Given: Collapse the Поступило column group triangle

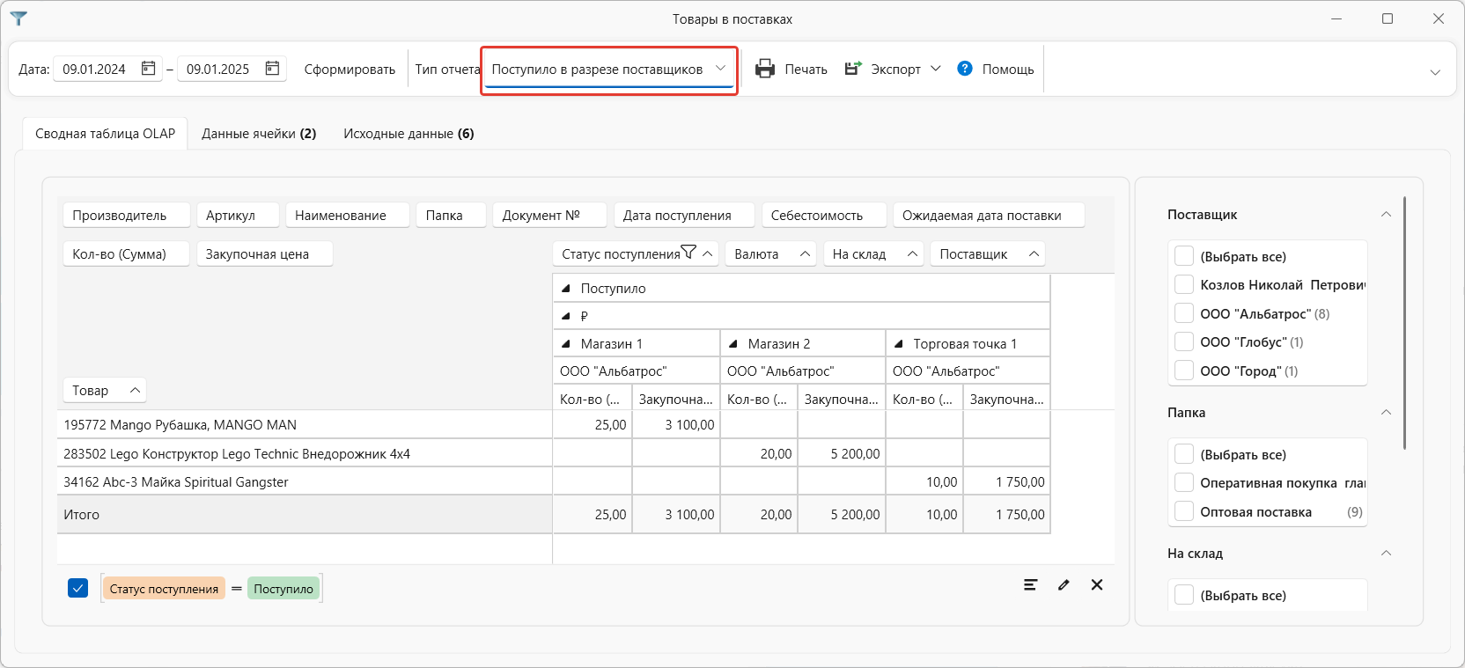Looking at the screenshot, I should coord(566,289).
